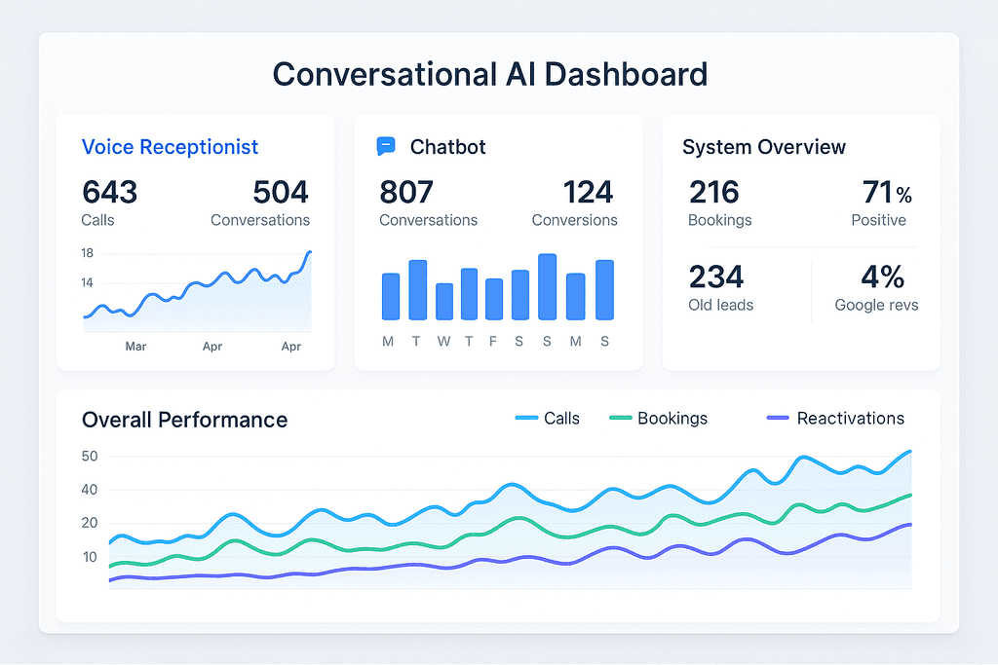This screenshot has width=998, height=665.
Task: Click the Conversational AI Dashboard title
Action: (x=490, y=74)
